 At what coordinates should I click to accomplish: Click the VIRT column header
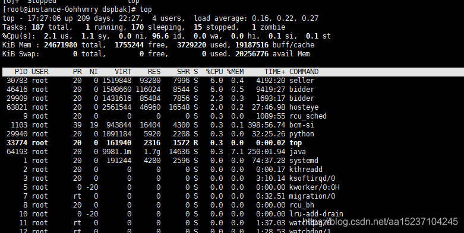coord(123,72)
